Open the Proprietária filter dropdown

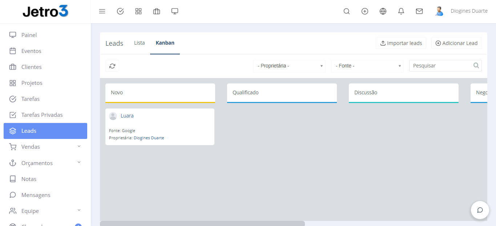pos(289,66)
